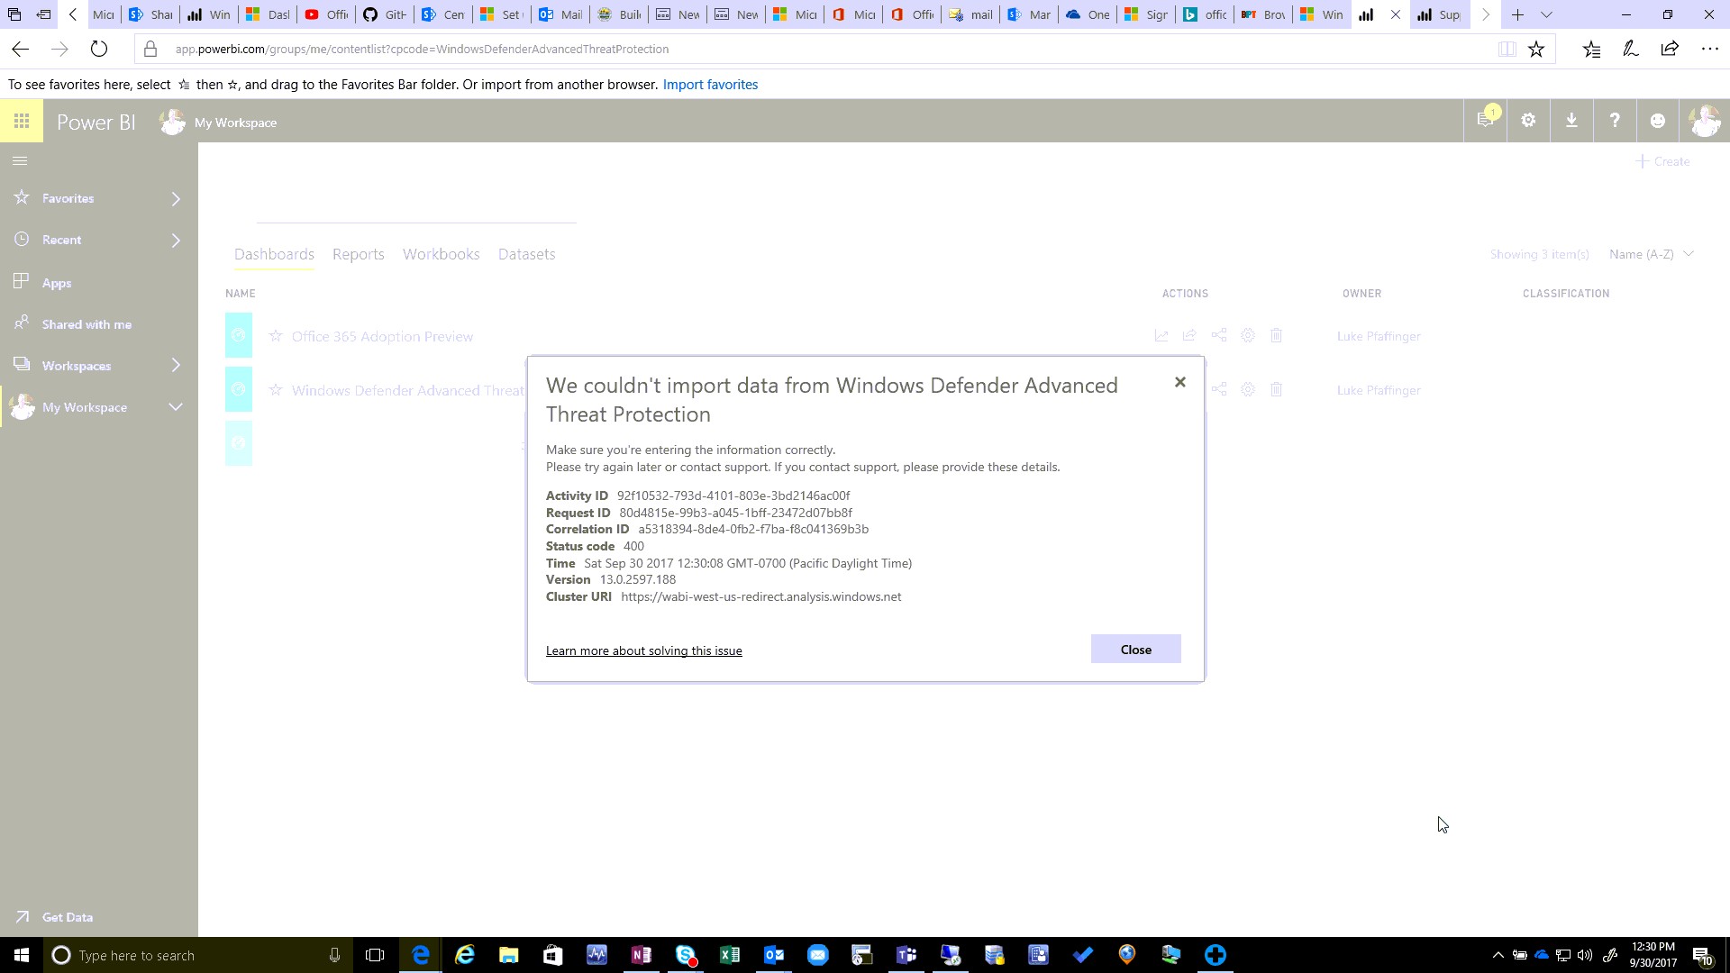Open the notifications icon in header
This screenshot has width=1730, height=973.
[1485, 121]
